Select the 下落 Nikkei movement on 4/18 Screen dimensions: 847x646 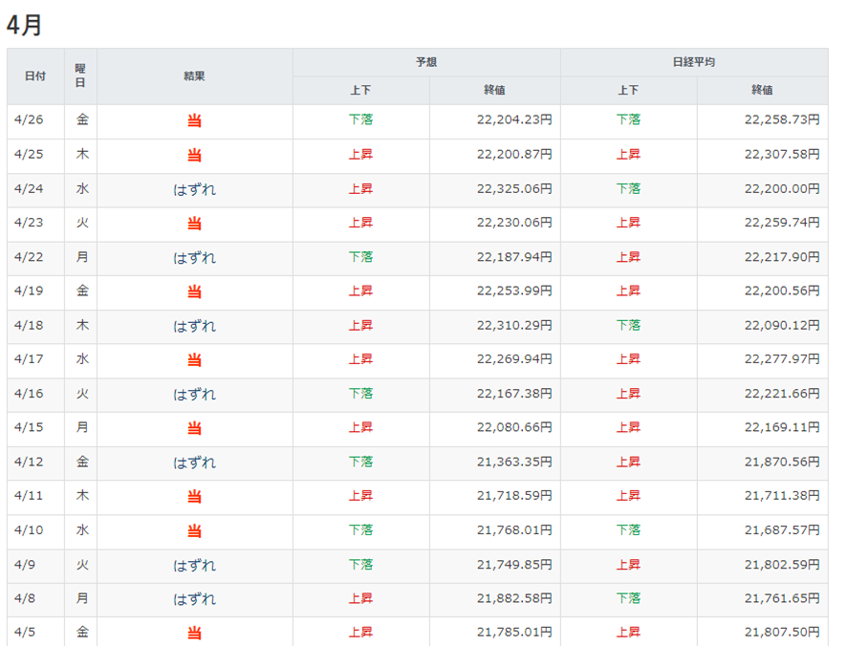coord(627,325)
